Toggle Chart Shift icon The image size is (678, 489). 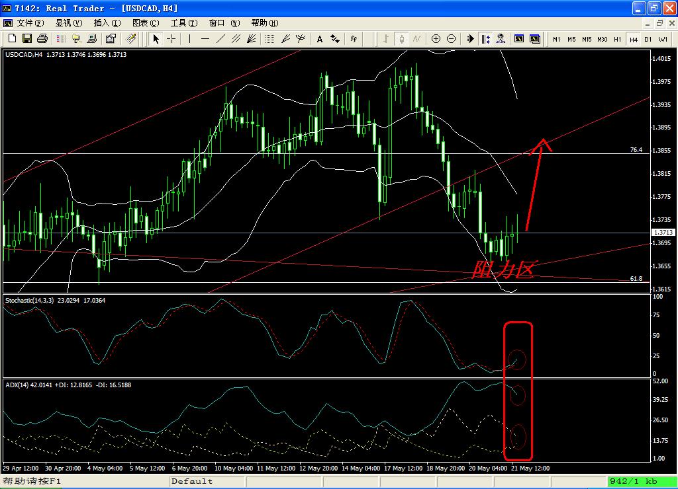click(x=485, y=39)
